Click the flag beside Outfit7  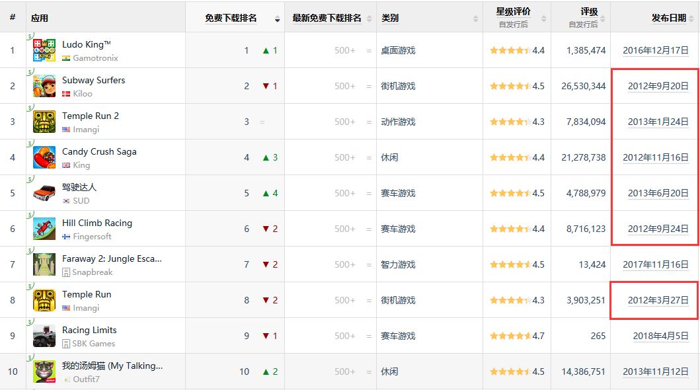[66, 379]
